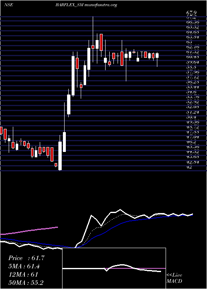The image size is (207, 289).
Task: Click the 54.6 price axis label
Action: click(x=191, y=92)
